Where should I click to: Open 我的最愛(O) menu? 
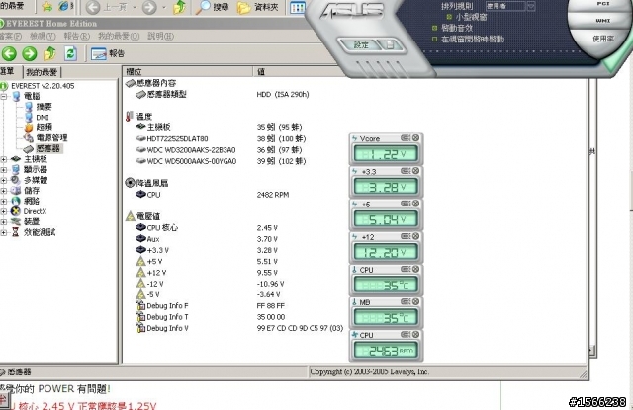click(x=119, y=36)
